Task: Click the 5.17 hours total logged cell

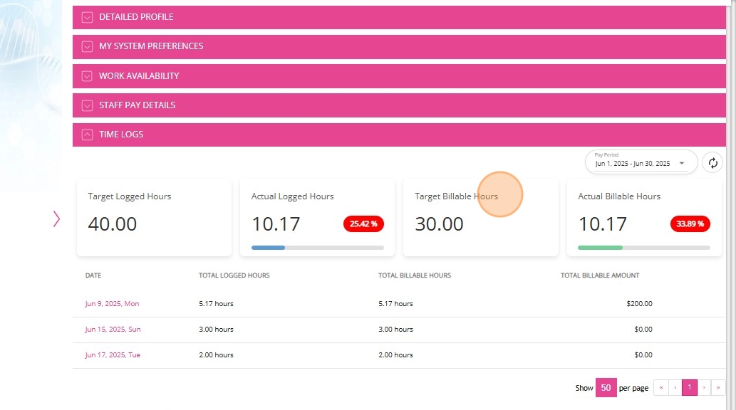Action: (216, 303)
